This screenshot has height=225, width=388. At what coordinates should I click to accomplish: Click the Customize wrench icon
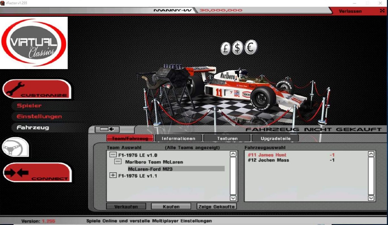point(15,88)
